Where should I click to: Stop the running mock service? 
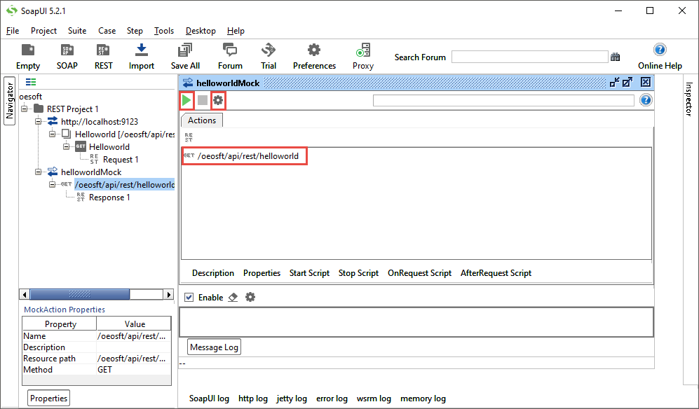pos(203,100)
